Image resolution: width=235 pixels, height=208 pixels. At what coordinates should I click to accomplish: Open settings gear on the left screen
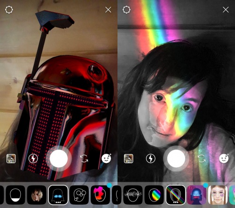click(x=9, y=10)
